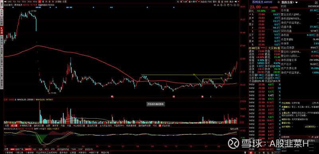Select the 外盘 tab
Image resolution: width=319 pixels, height=154 pixels.
(x=69, y=126)
